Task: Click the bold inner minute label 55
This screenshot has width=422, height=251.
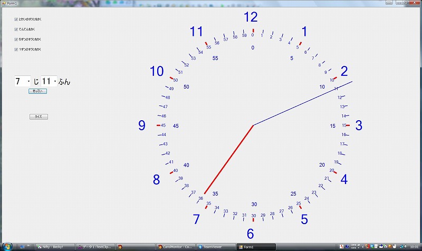Action: coord(215,58)
